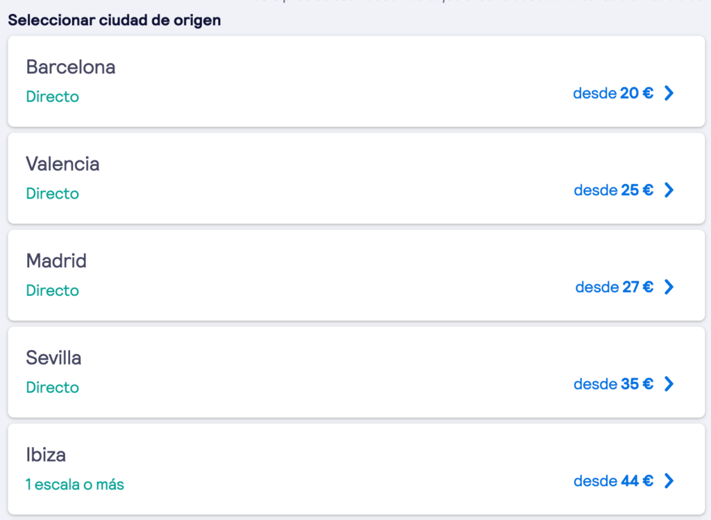
Task: Choose Sevilla from origin list
Action: click(x=356, y=372)
